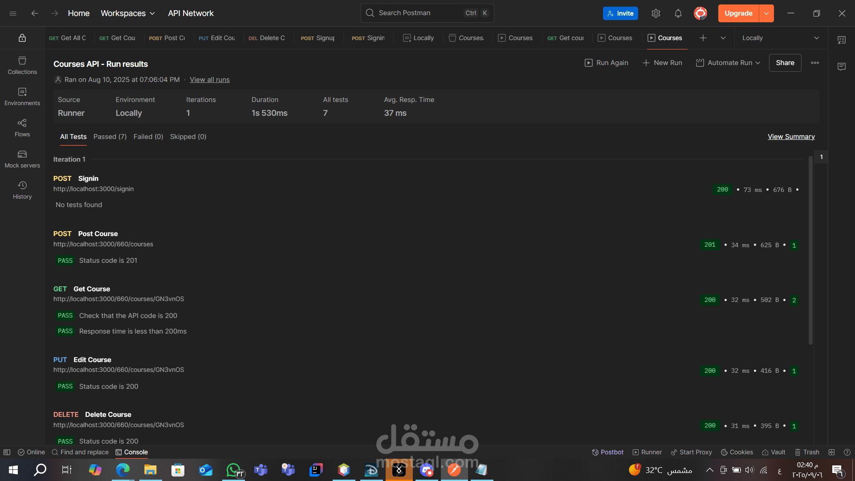Switch to the All Tests filter
855x481 pixels.
point(73,137)
